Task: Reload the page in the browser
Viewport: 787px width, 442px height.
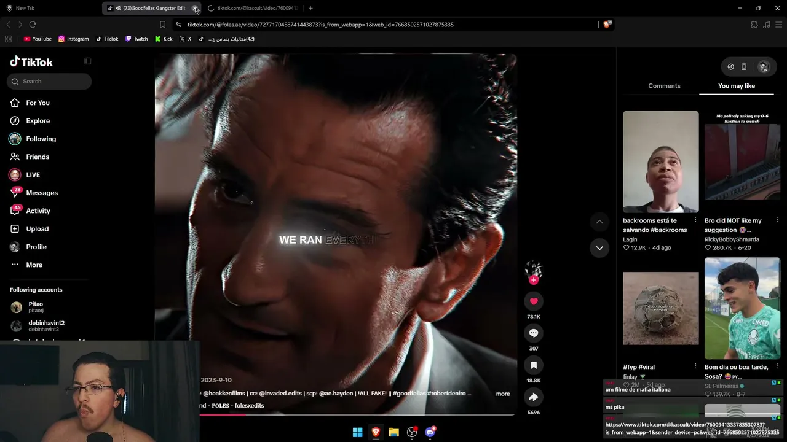Action: pyautogui.click(x=33, y=25)
